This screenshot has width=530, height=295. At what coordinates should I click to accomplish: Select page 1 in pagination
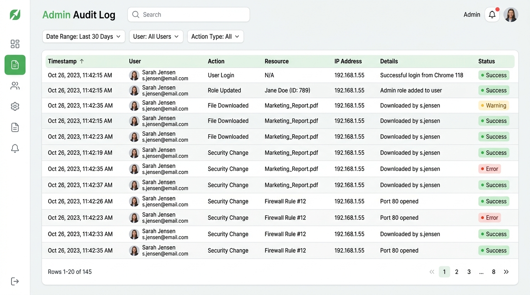[444, 272]
